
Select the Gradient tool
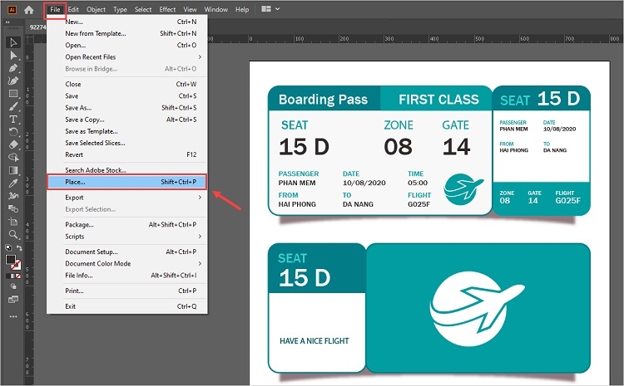(x=13, y=170)
